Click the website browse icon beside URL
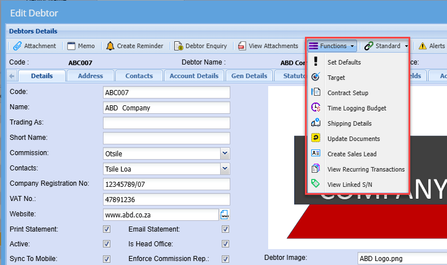Viewport: 447px width, 265px height. tap(225, 215)
